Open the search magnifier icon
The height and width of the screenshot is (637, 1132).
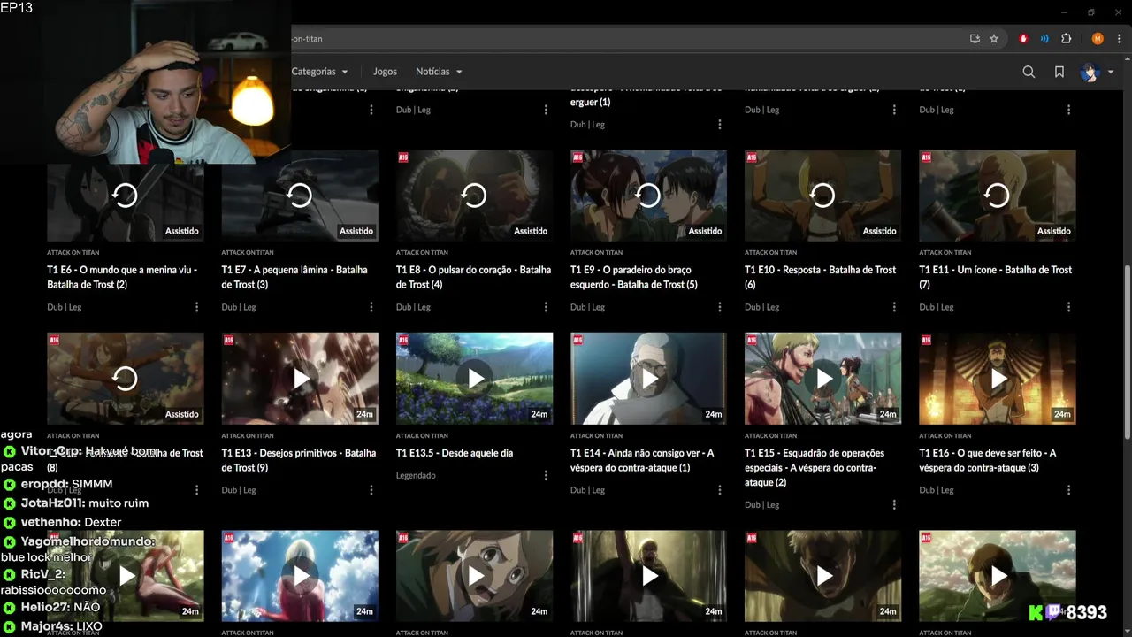(1029, 72)
